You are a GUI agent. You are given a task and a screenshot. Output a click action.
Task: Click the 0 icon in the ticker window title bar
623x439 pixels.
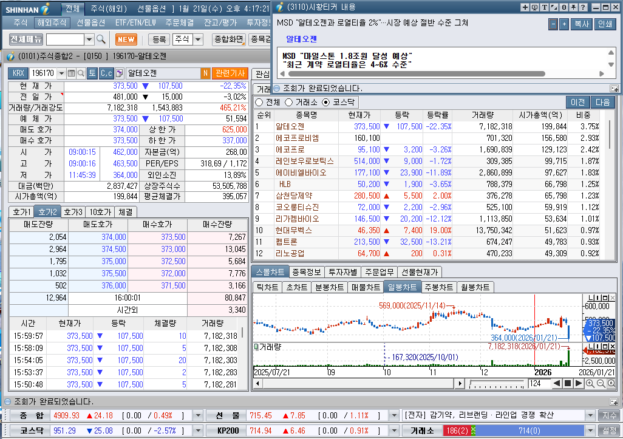coord(564,7)
